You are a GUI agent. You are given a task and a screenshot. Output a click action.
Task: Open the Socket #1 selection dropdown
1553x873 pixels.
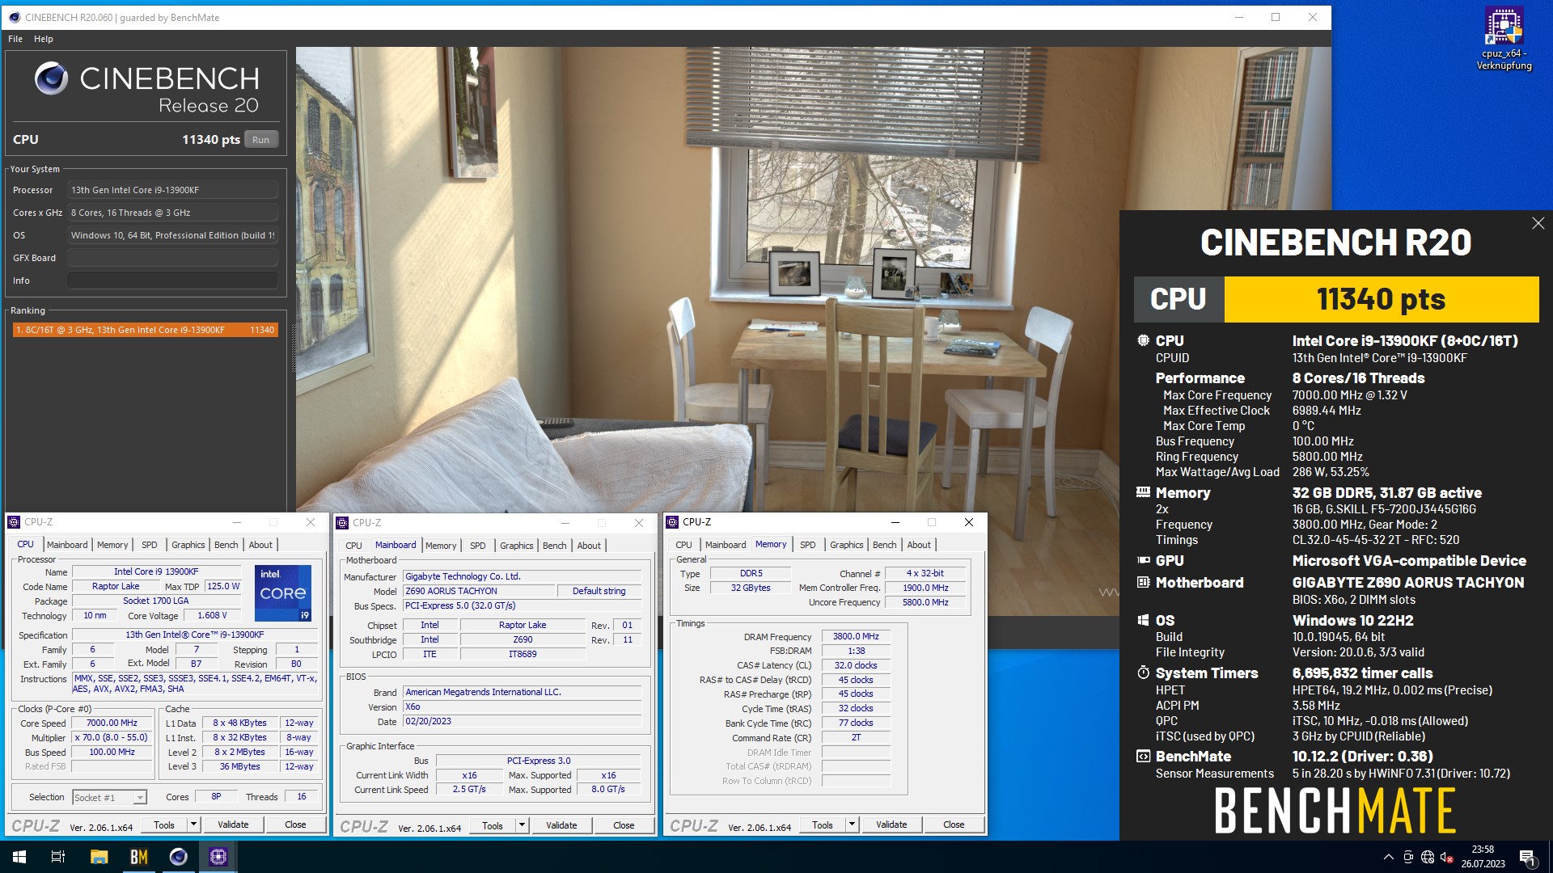[x=139, y=797]
